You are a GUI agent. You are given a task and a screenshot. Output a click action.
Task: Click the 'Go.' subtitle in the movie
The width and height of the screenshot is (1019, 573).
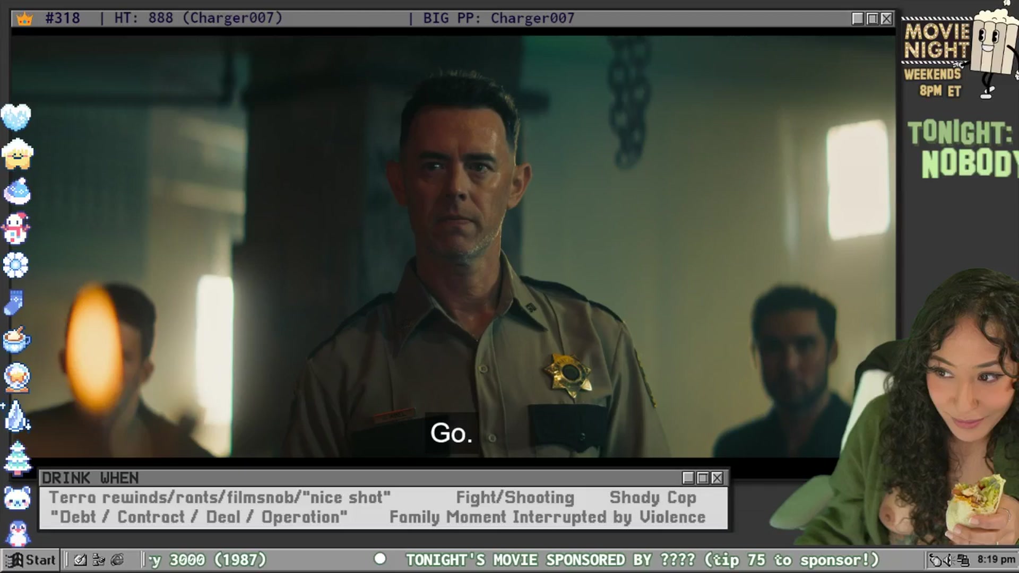coord(451,433)
